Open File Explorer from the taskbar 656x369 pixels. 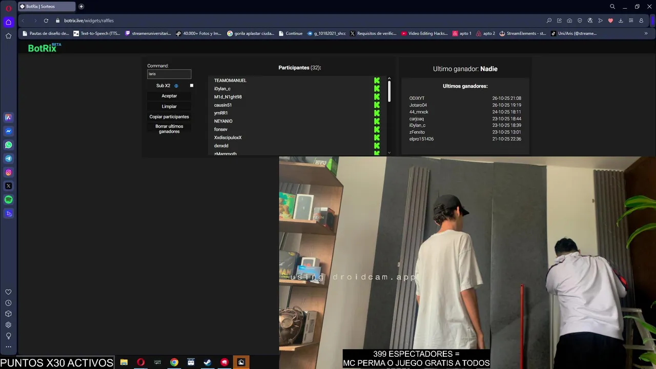(x=124, y=362)
